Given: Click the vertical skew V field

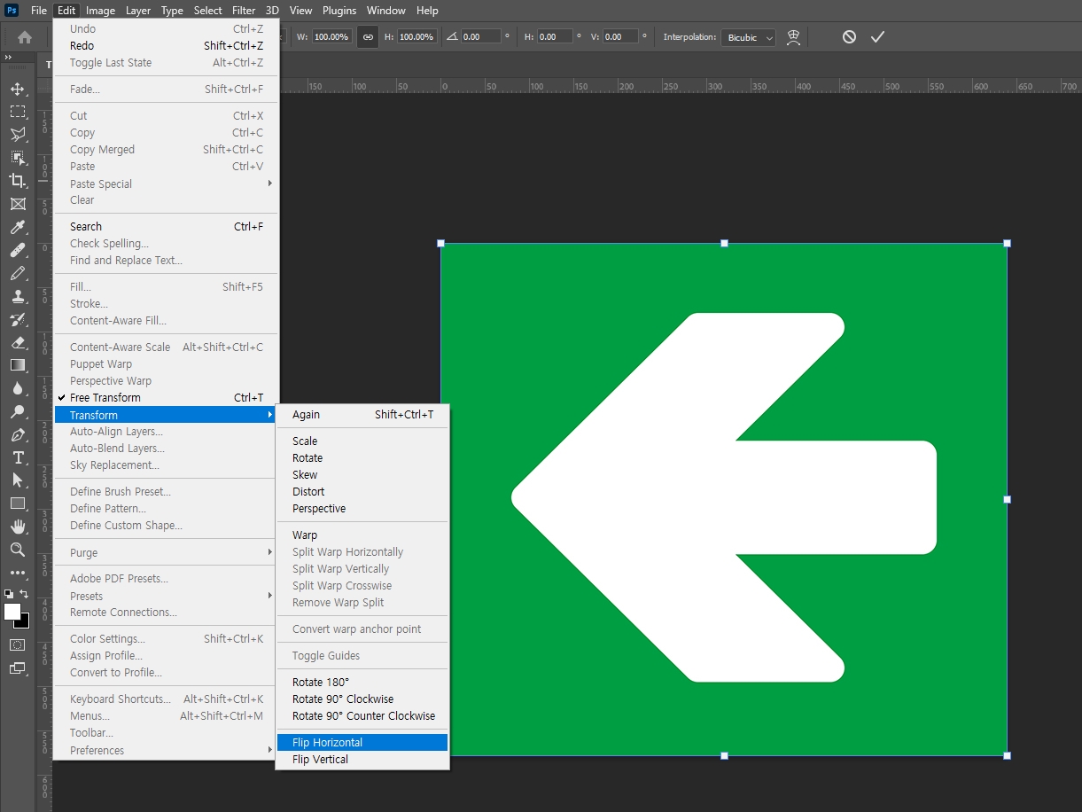Looking at the screenshot, I should pyautogui.click(x=620, y=37).
